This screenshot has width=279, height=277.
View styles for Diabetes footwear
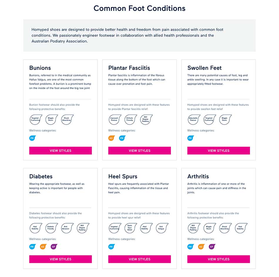[60, 259]
